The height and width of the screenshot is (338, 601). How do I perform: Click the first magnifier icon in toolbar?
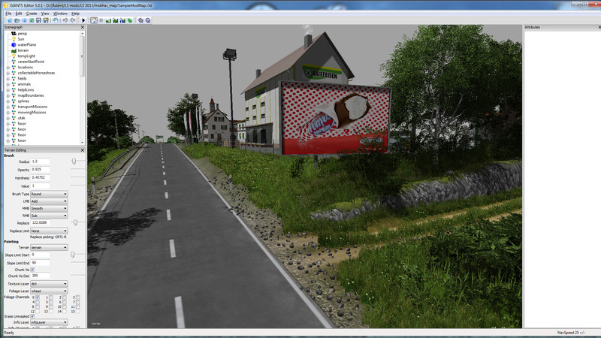click(140, 20)
